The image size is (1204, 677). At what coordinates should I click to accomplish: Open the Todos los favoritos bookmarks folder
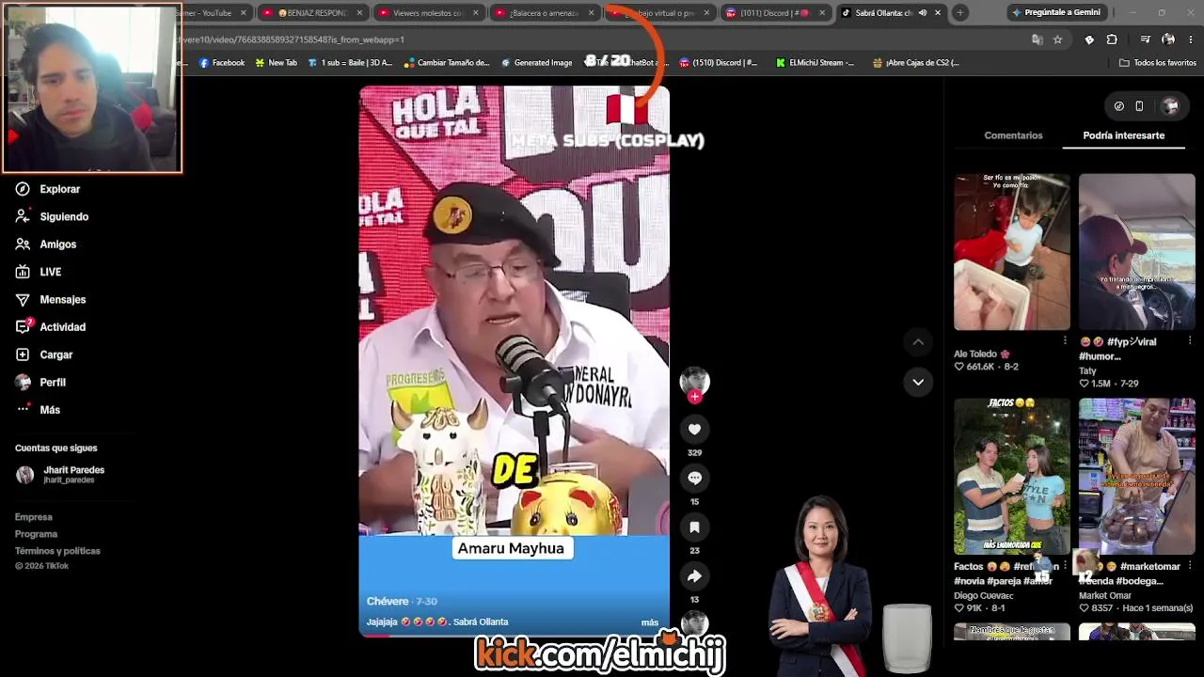pyautogui.click(x=1158, y=63)
